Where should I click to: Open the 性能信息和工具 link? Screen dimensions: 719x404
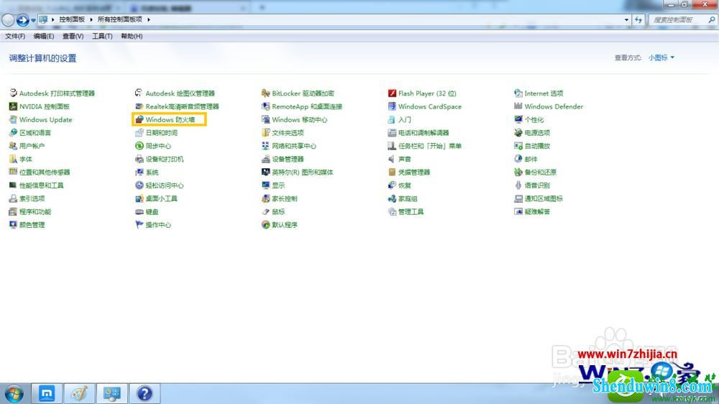point(42,185)
